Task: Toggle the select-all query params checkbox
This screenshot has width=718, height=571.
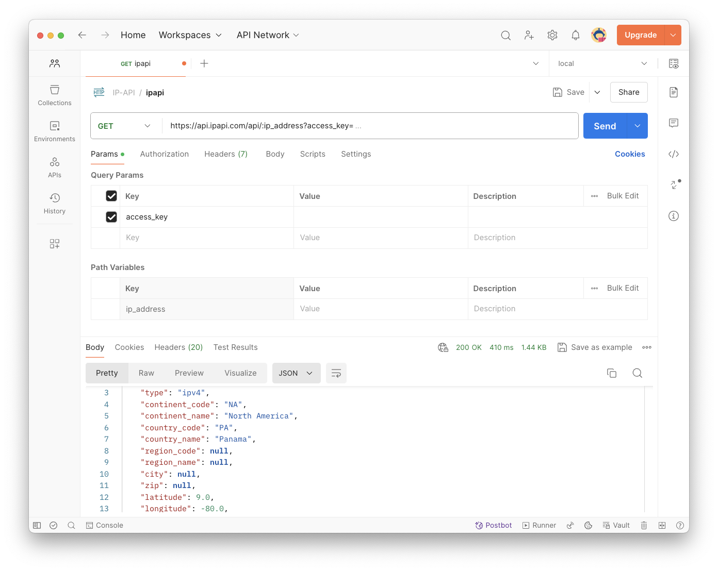Action: point(111,196)
